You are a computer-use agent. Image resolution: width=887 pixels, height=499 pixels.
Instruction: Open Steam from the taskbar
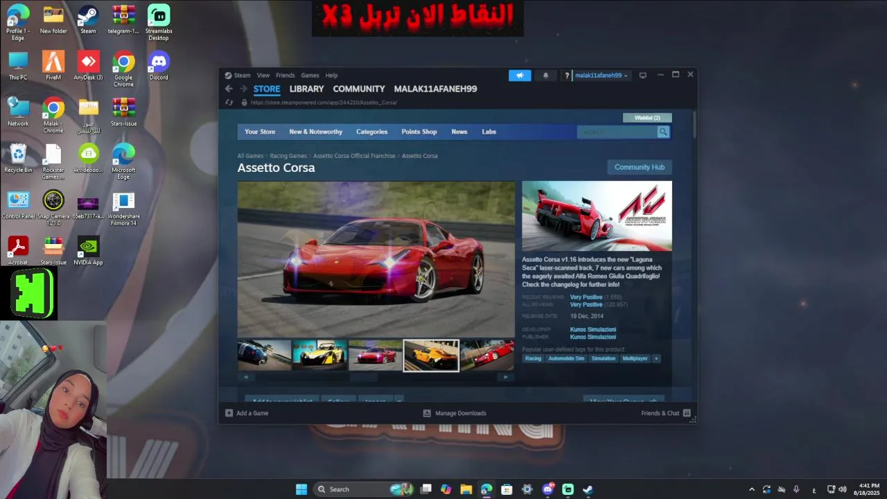pos(588,489)
